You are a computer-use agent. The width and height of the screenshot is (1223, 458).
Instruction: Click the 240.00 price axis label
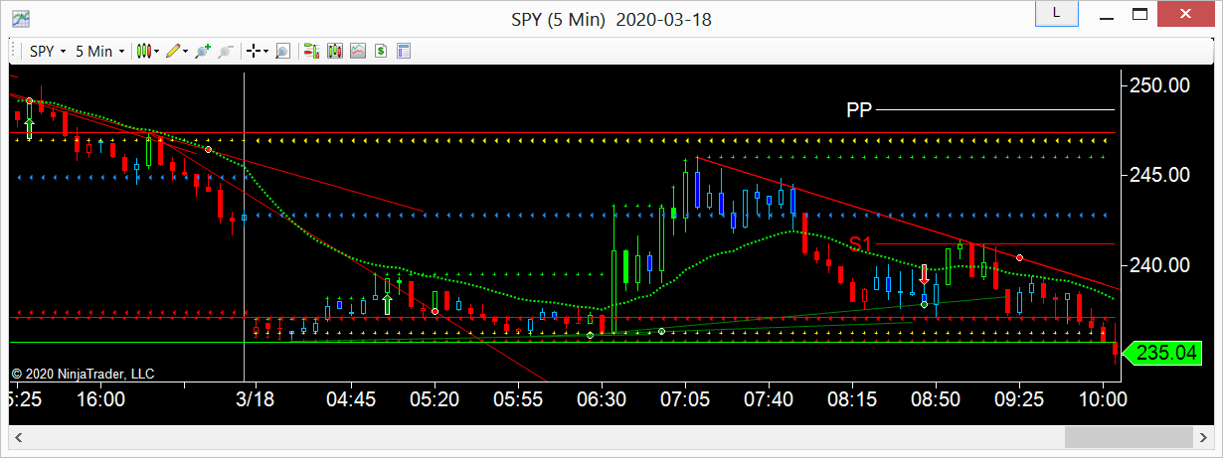[1160, 265]
